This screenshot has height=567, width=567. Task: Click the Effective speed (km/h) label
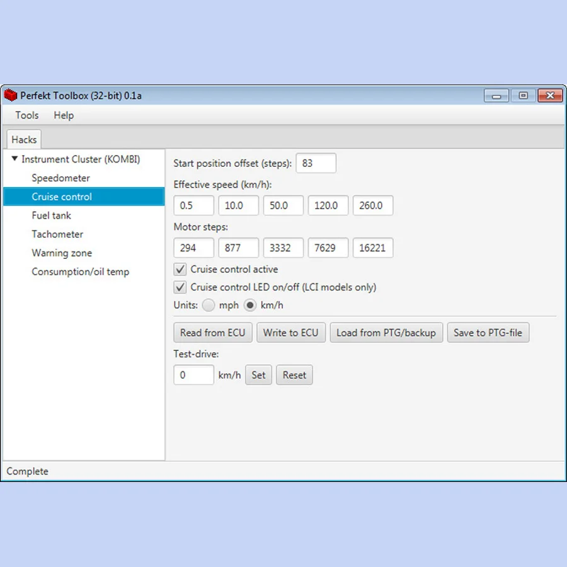coord(223,185)
